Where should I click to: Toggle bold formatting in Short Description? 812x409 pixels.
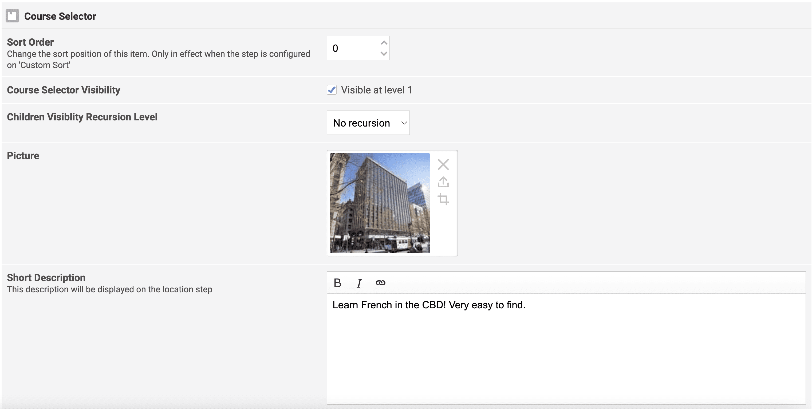(x=337, y=283)
